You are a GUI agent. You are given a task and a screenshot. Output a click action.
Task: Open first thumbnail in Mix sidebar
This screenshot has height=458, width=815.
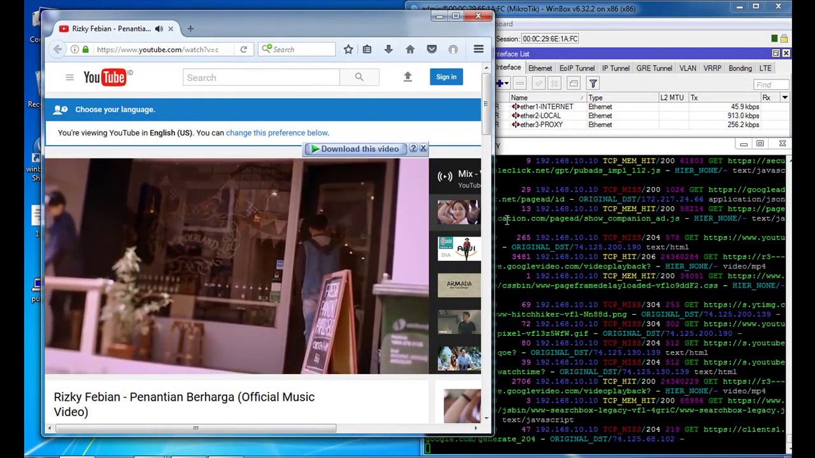pyautogui.click(x=458, y=212)
